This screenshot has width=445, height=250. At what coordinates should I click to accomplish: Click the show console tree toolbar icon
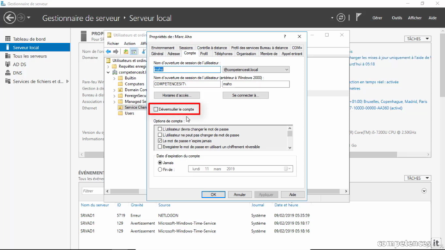133,51
